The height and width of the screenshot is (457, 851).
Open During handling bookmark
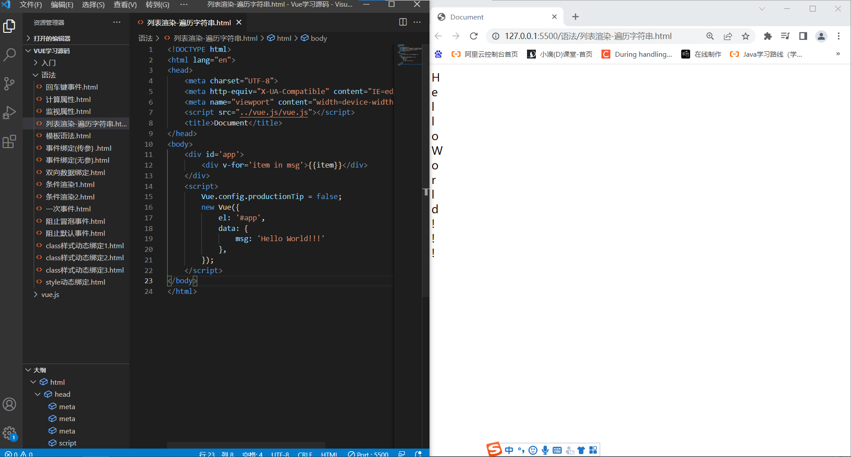[637, 54]
